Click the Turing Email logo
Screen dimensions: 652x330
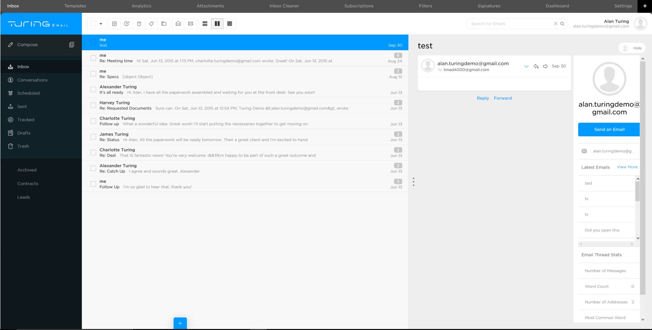(x=38, y=24)
